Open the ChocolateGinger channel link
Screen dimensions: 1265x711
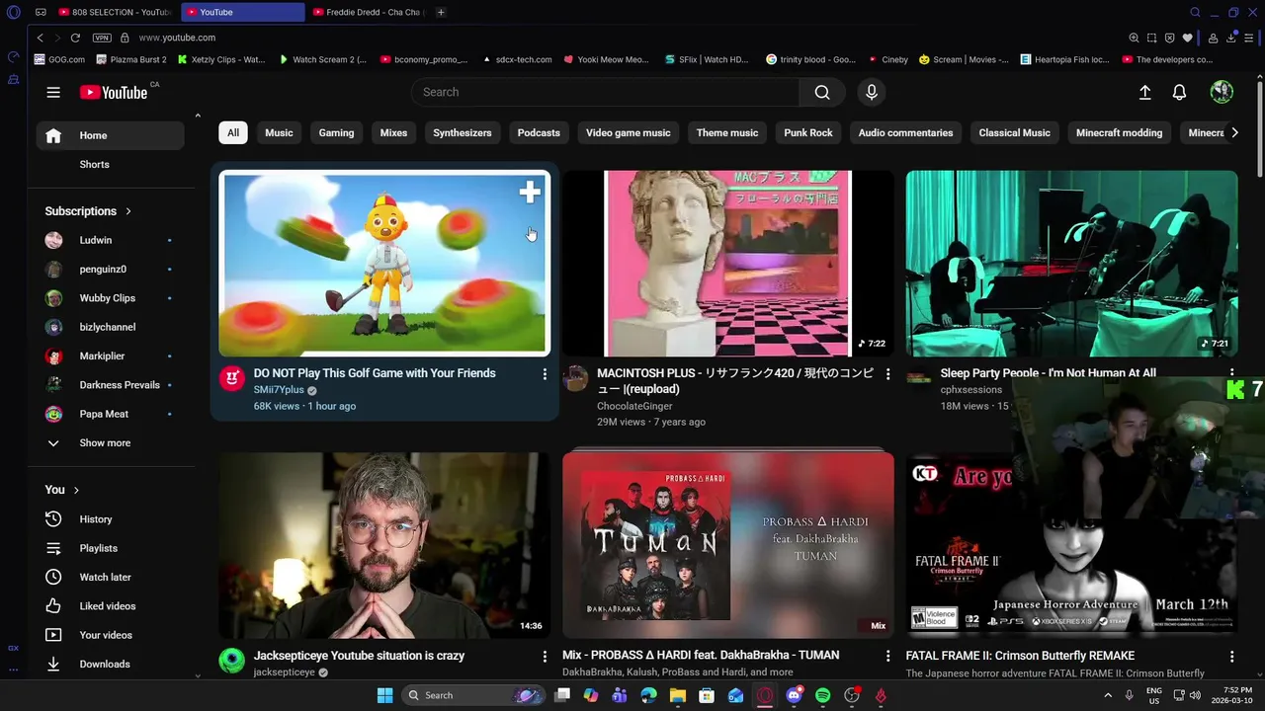634,406
